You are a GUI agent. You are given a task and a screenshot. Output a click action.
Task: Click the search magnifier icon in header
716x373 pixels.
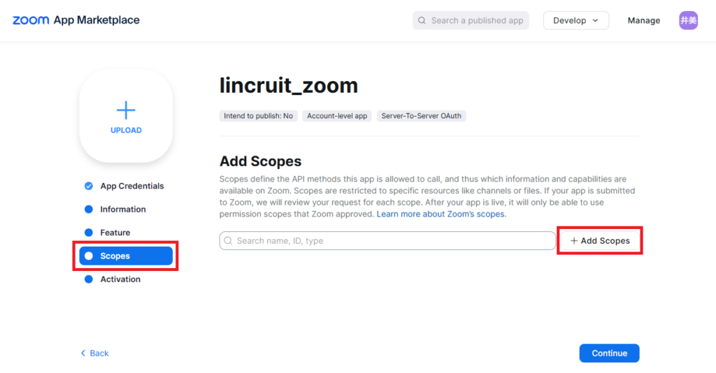tap(422, 21)
